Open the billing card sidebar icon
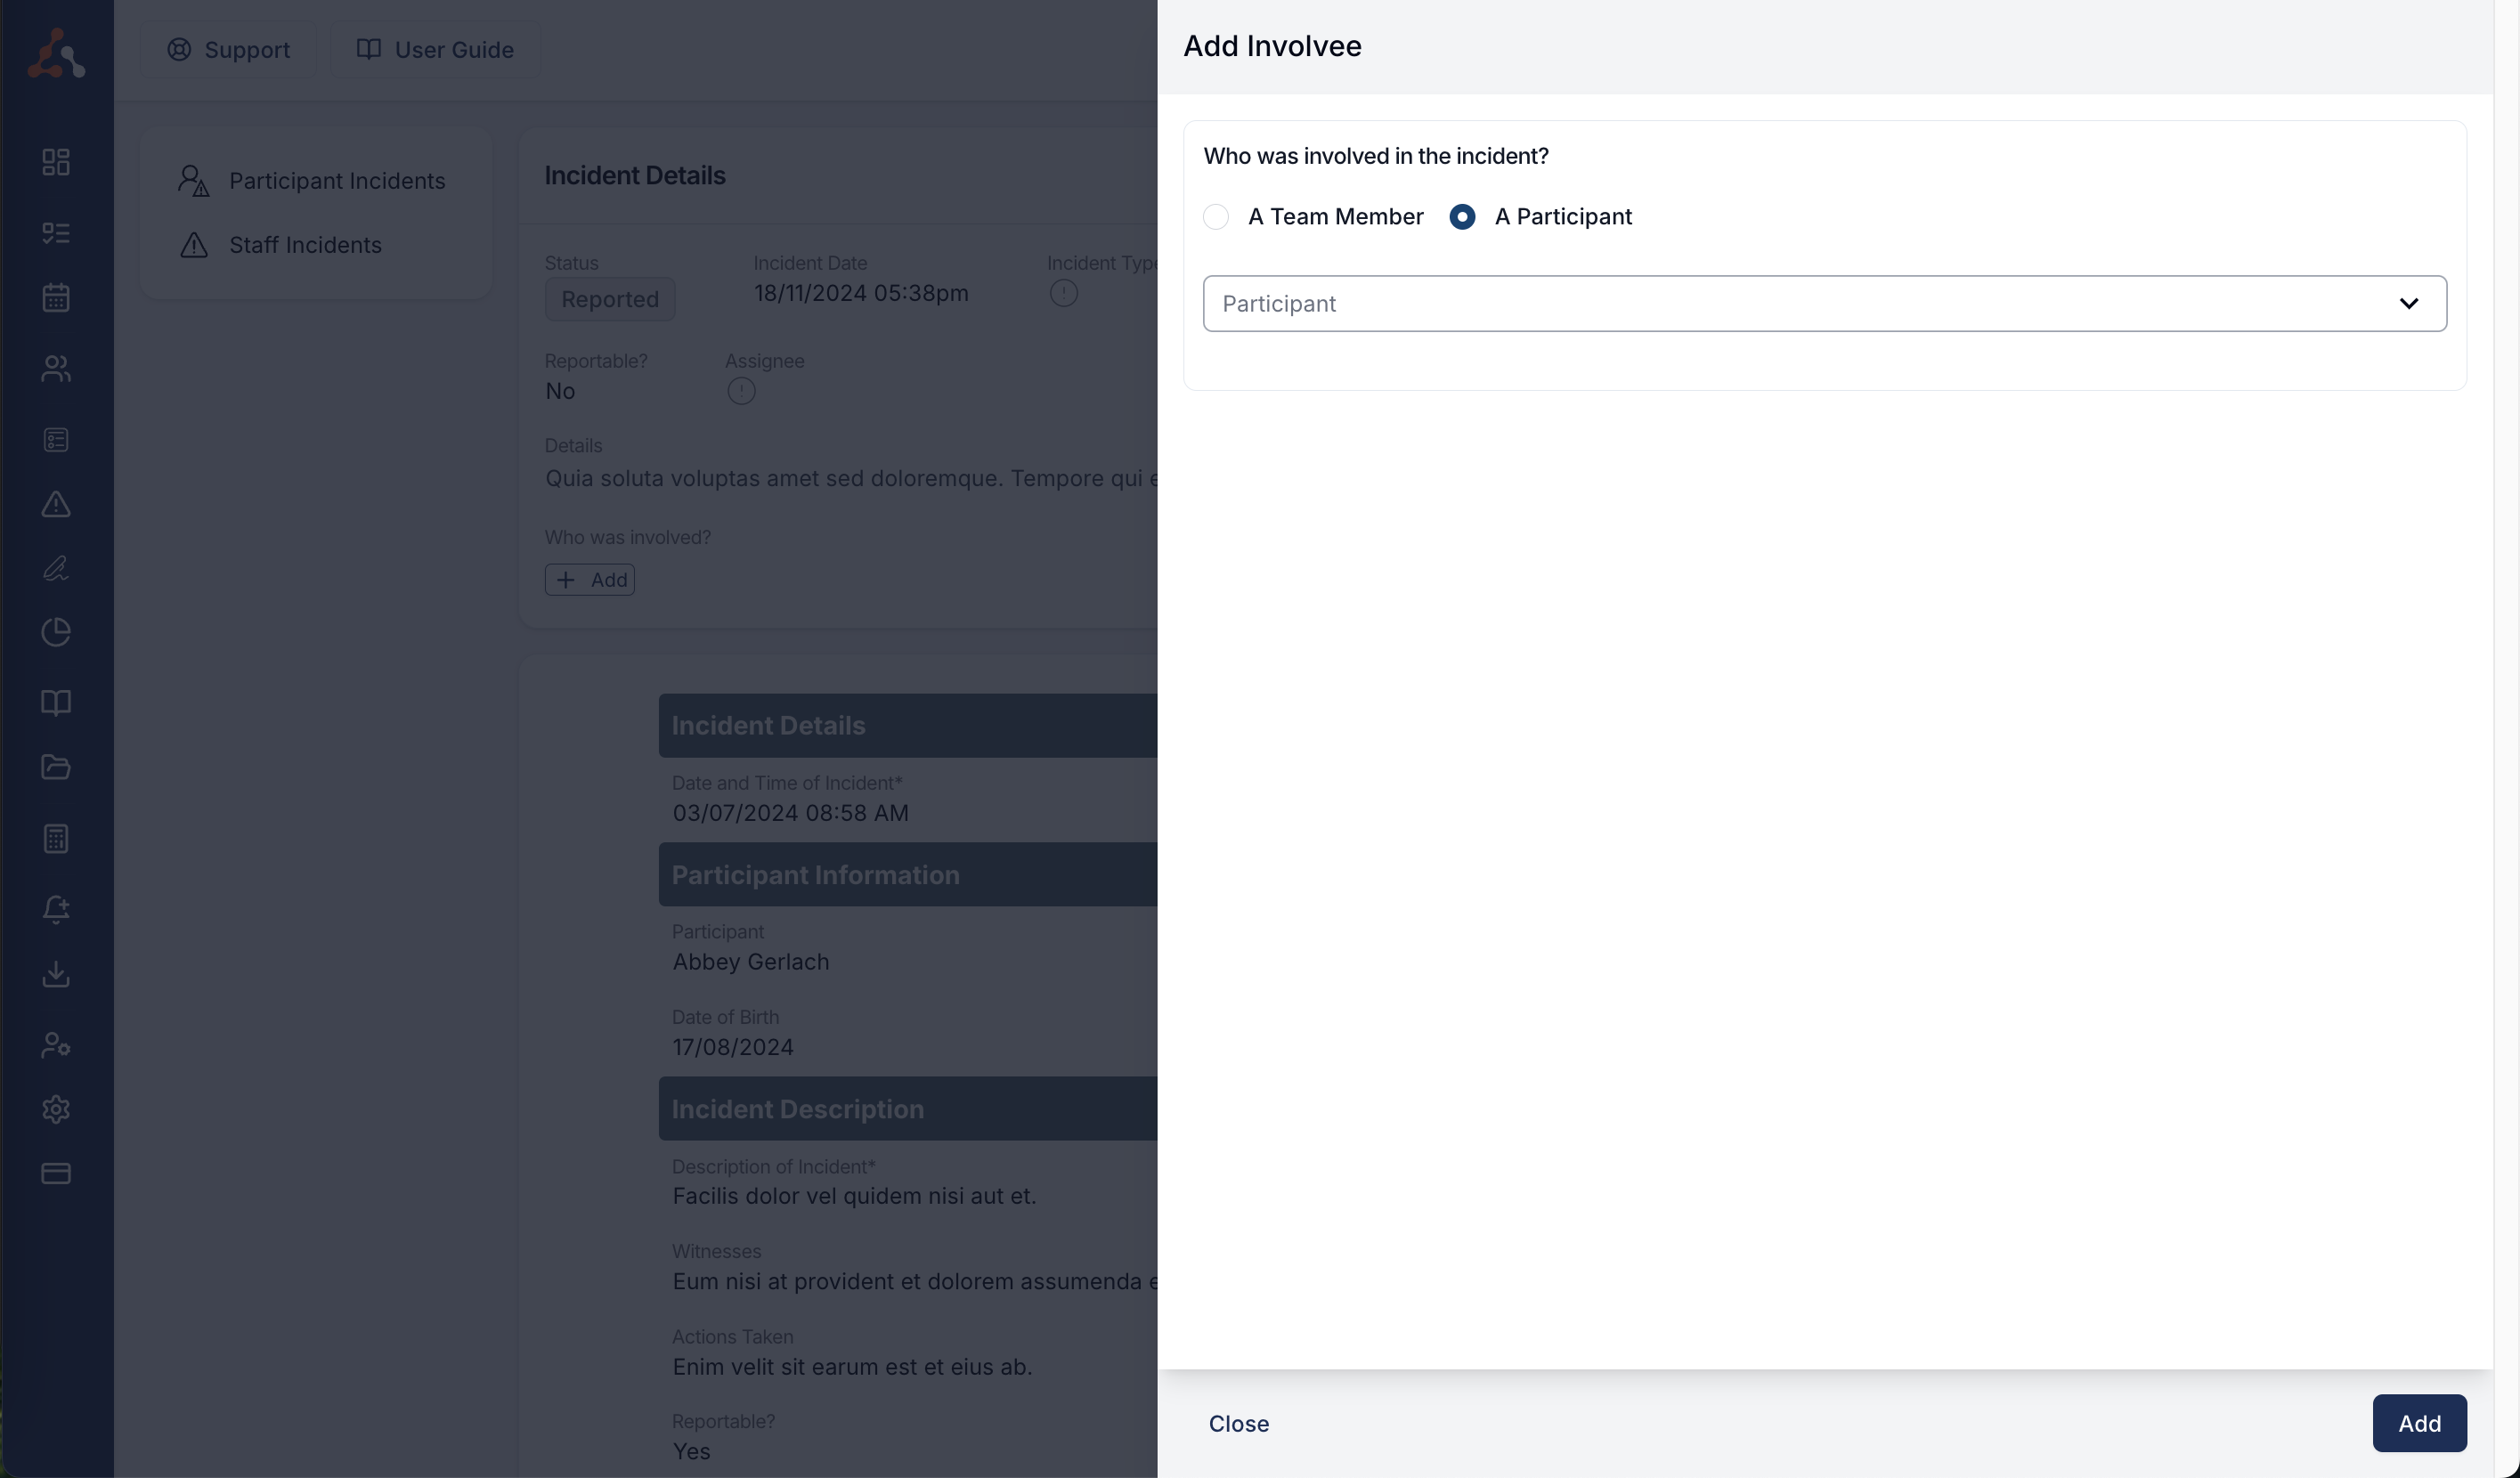This screenshot has width=2520, height=1478. coord(56,1173)
